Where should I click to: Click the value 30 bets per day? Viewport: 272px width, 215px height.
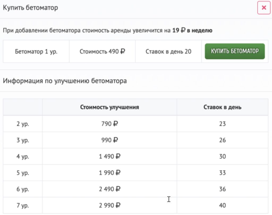coord(222,156)
